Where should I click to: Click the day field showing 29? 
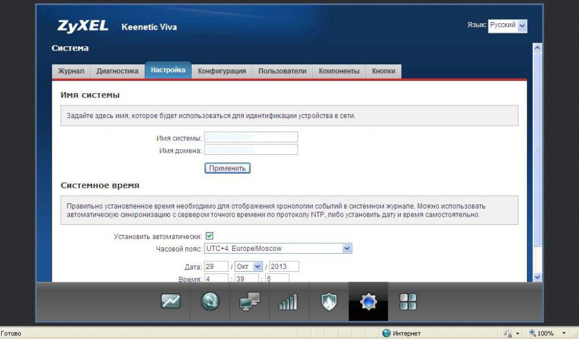point(216,267)
